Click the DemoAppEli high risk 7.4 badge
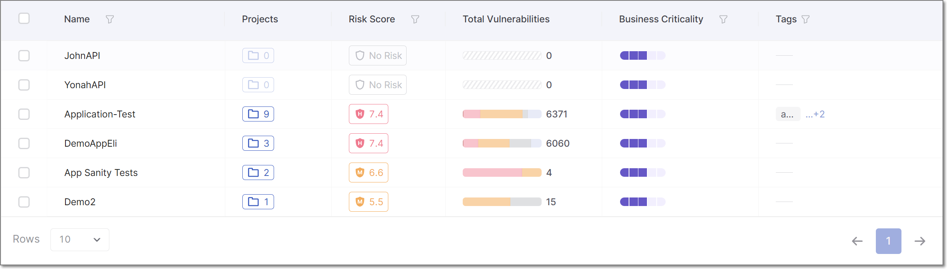The image size is (947, 269). 368,143
